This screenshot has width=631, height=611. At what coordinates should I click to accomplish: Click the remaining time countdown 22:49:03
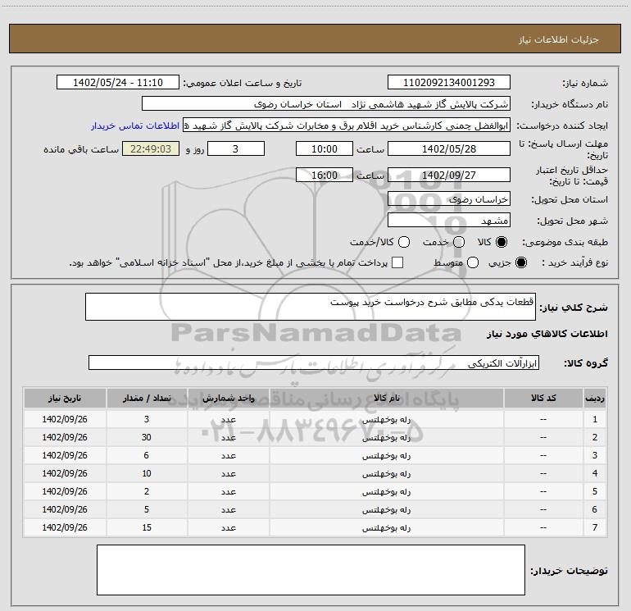150,148
